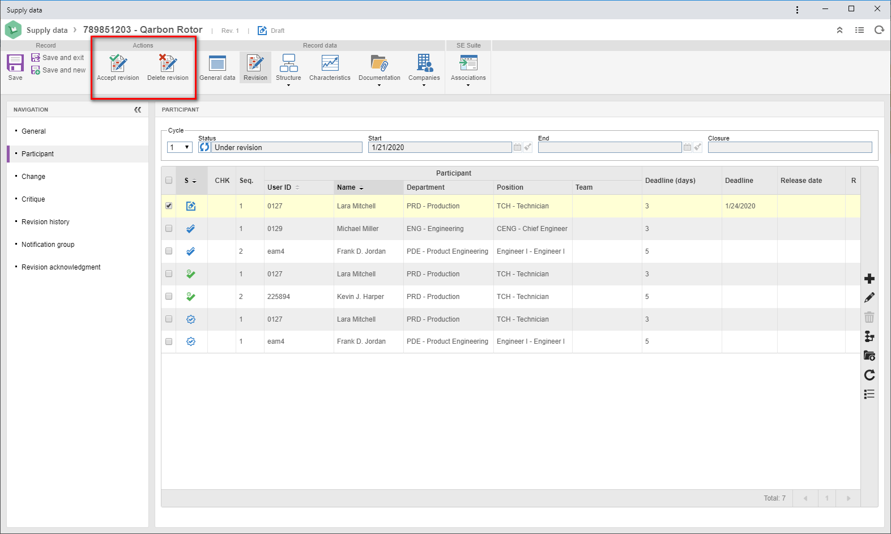Screen dimensions: 891x534
Task: Sort by the Name column
Action: [x=368, y=187]
